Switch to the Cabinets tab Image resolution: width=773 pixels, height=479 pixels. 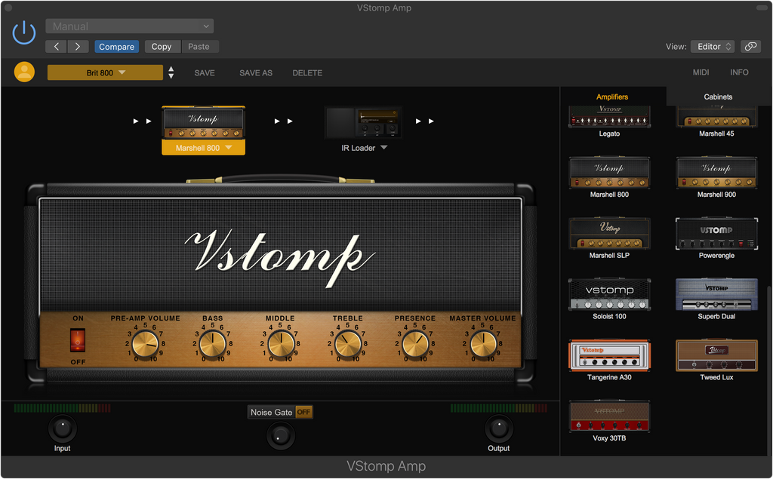(718, 97)
